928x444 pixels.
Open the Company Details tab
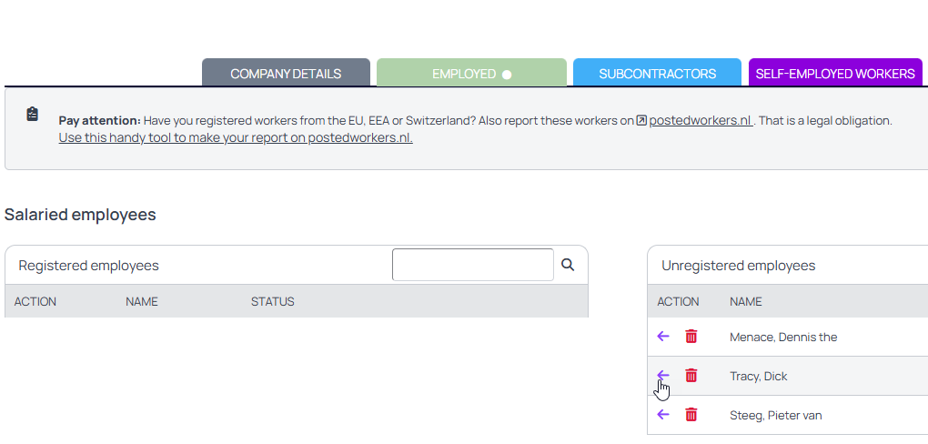point(286,74)
